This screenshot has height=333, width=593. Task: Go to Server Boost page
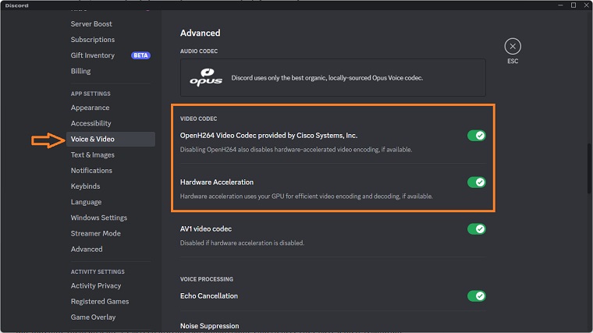click(x=91, y=24)
